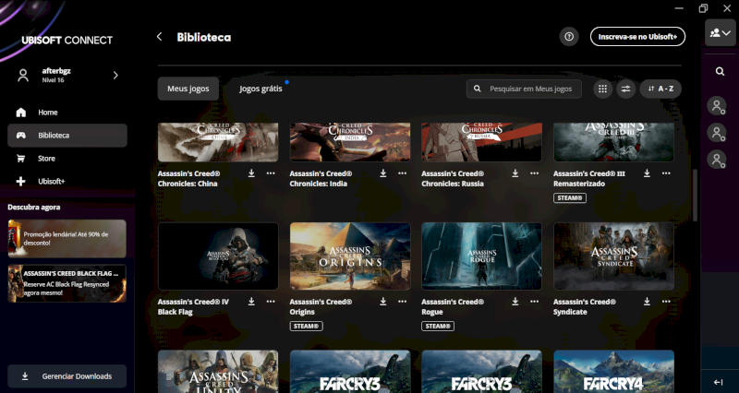The image size is (739, 393).
Task: Open the search icon in right sidebar
Action: [x=720, y=71]
